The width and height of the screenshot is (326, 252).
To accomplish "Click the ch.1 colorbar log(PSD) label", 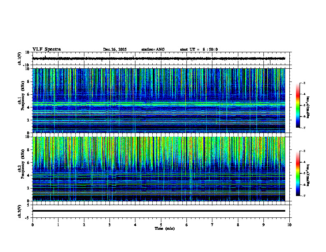I will [308, 107].
